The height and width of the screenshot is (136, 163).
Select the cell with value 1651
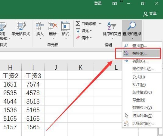pos(11,84)
